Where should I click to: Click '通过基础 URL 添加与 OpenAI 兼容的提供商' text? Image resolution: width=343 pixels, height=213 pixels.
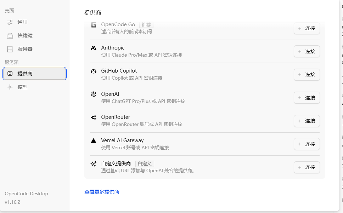[148, 171]
